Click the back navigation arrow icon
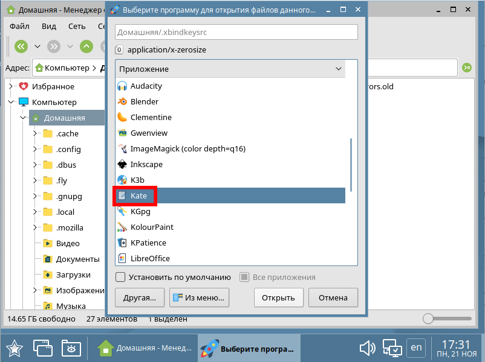This screenshot has height=362, width=485. tap(21, 46)
